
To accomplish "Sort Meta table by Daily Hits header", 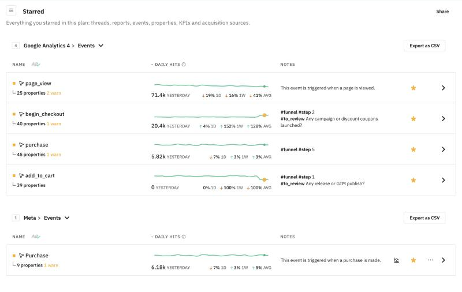I will click(x=167, y=237).
